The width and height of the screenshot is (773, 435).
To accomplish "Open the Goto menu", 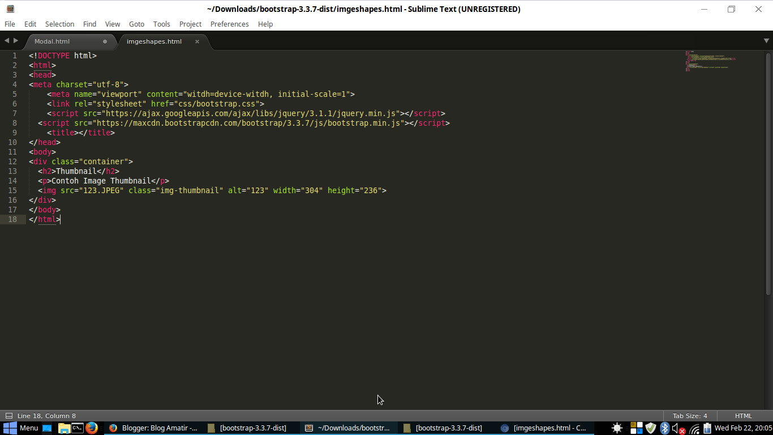I will coord(136,24).
